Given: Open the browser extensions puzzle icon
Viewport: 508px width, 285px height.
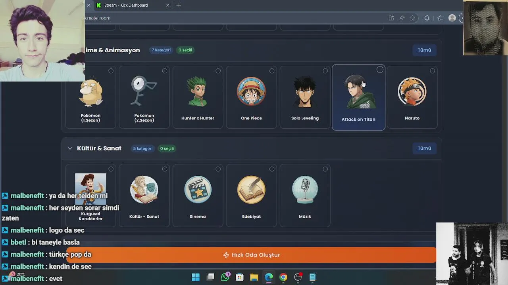Looking at the screenshot, I should click(x=427, y=18).
